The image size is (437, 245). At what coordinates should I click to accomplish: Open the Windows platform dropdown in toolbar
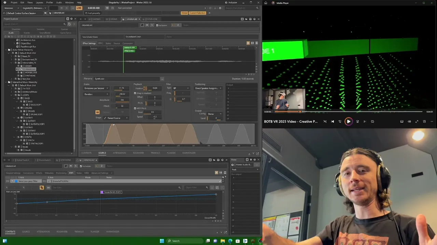(11, 8)
